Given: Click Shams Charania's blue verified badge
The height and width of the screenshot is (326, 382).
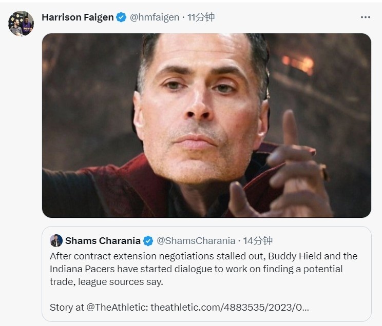Looking at the screenshot, I should click(148, 241).
